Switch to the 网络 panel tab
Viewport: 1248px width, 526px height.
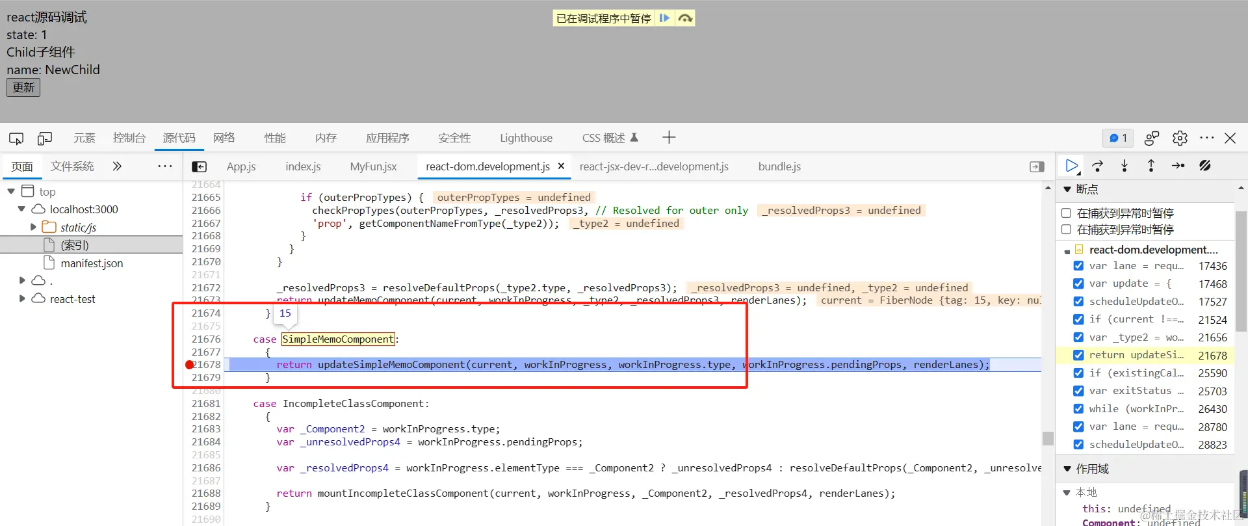224,138
